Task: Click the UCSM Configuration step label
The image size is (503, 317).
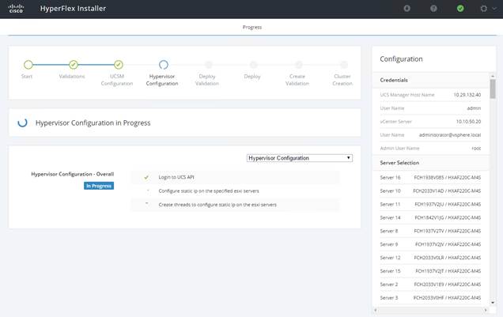Action: pos(117,80)
